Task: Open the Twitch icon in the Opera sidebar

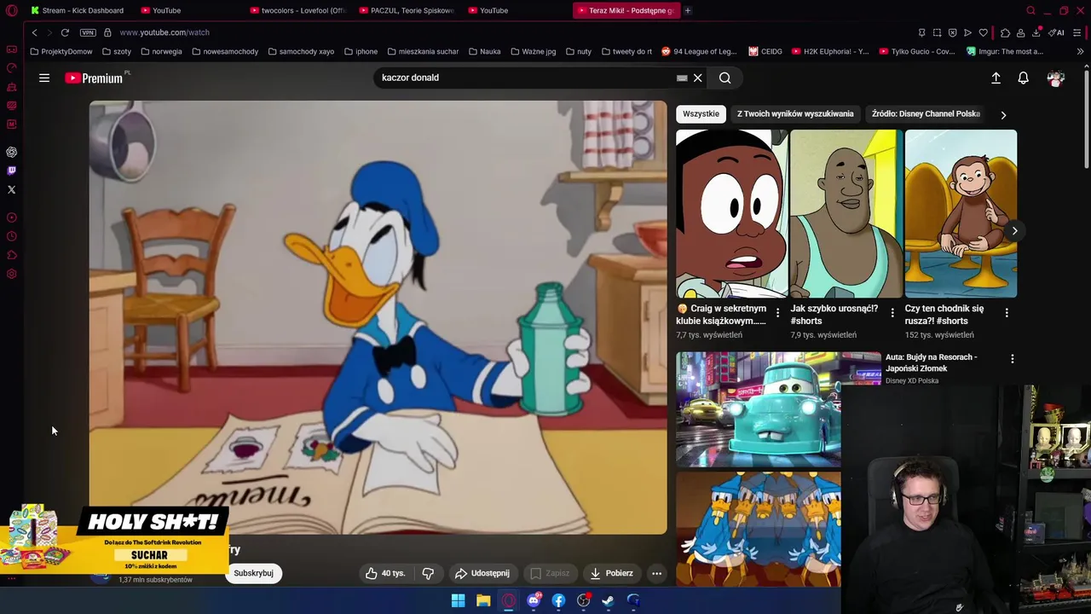Action: click(x=12, y=171)
